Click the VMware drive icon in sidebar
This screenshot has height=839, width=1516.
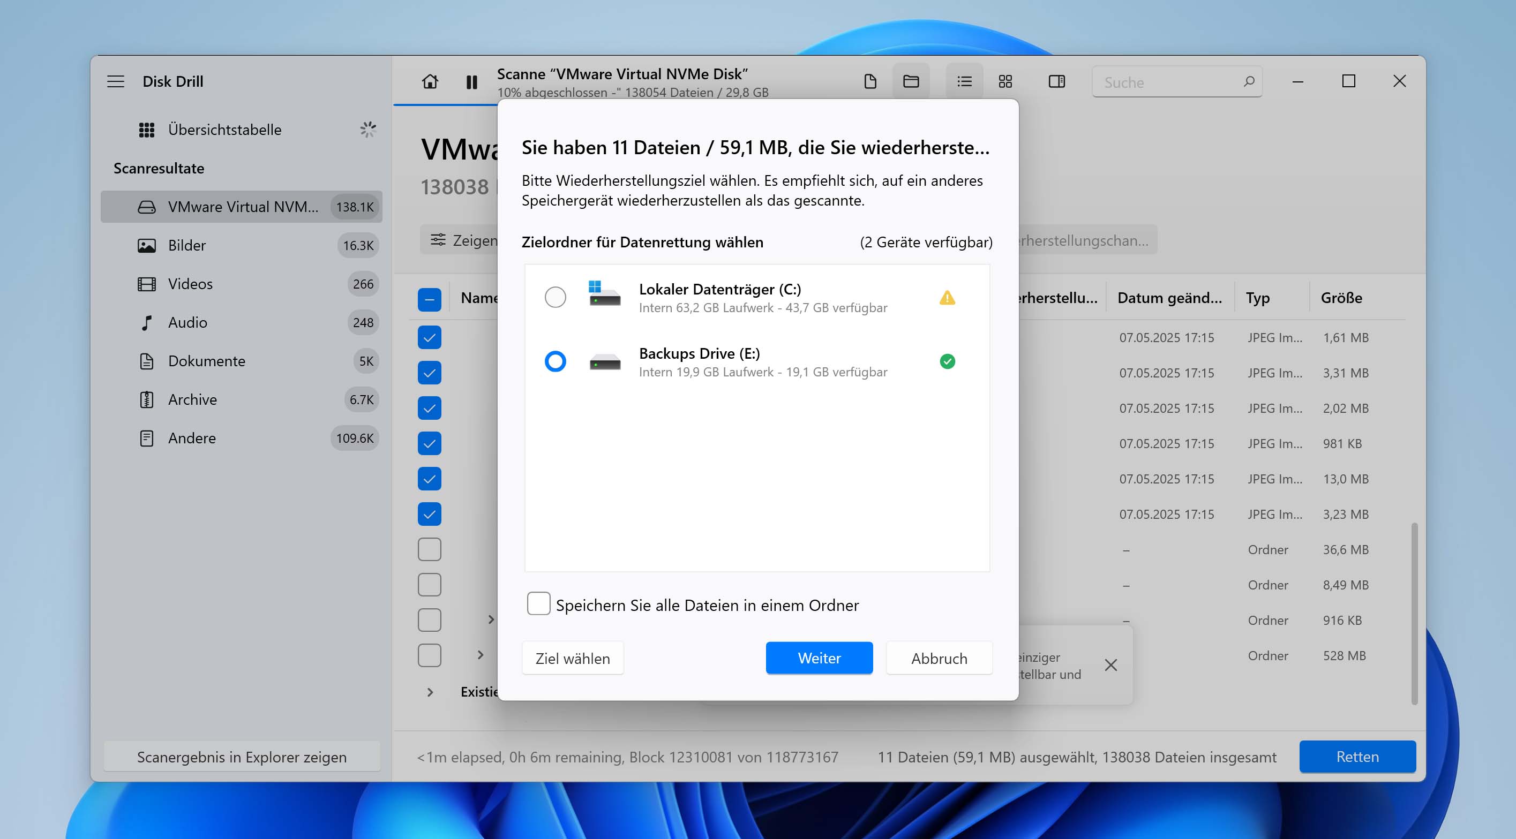[x=147, y=207]
